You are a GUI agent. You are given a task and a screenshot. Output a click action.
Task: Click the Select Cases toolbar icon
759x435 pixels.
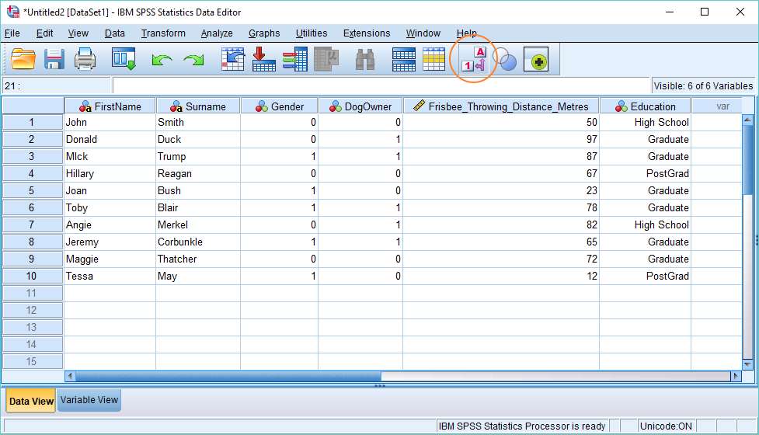[x=433, y=60]
